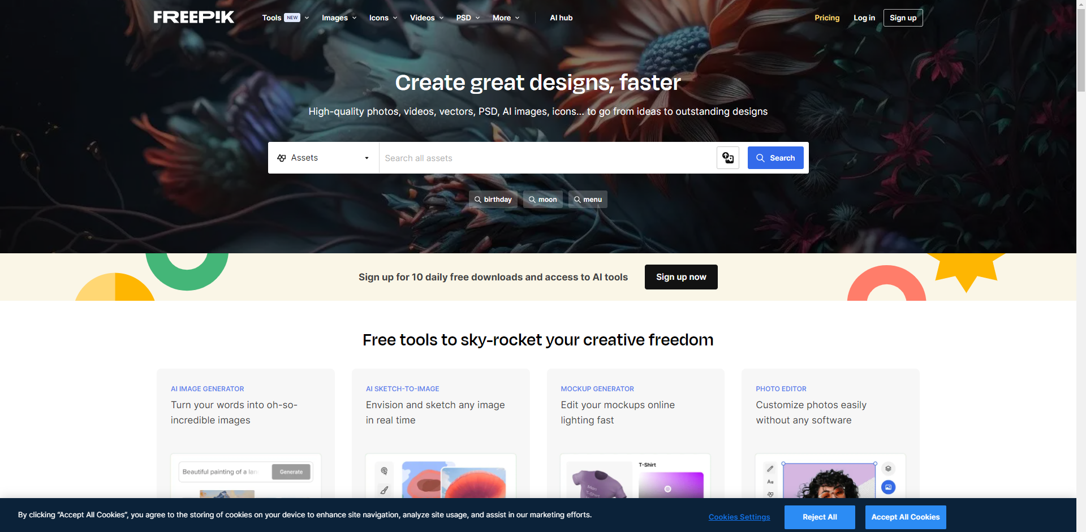Screen dimensions: 1086x532
Task: Click the brush icon in Sketch-to-Image preview
Action: click(384, 490)
